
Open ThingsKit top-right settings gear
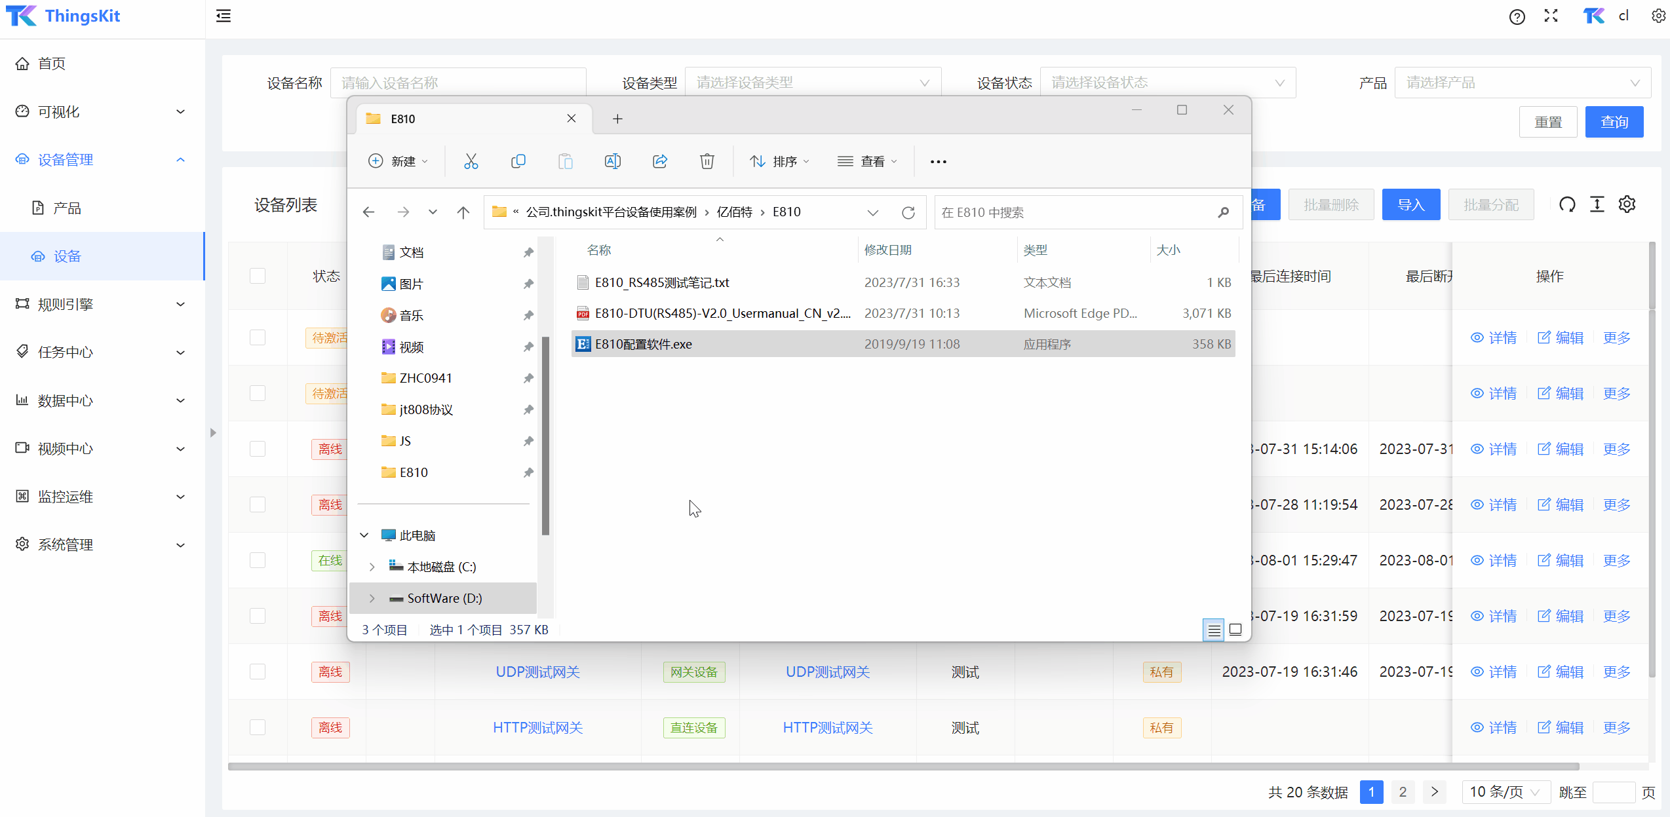tap(1658, 16)
